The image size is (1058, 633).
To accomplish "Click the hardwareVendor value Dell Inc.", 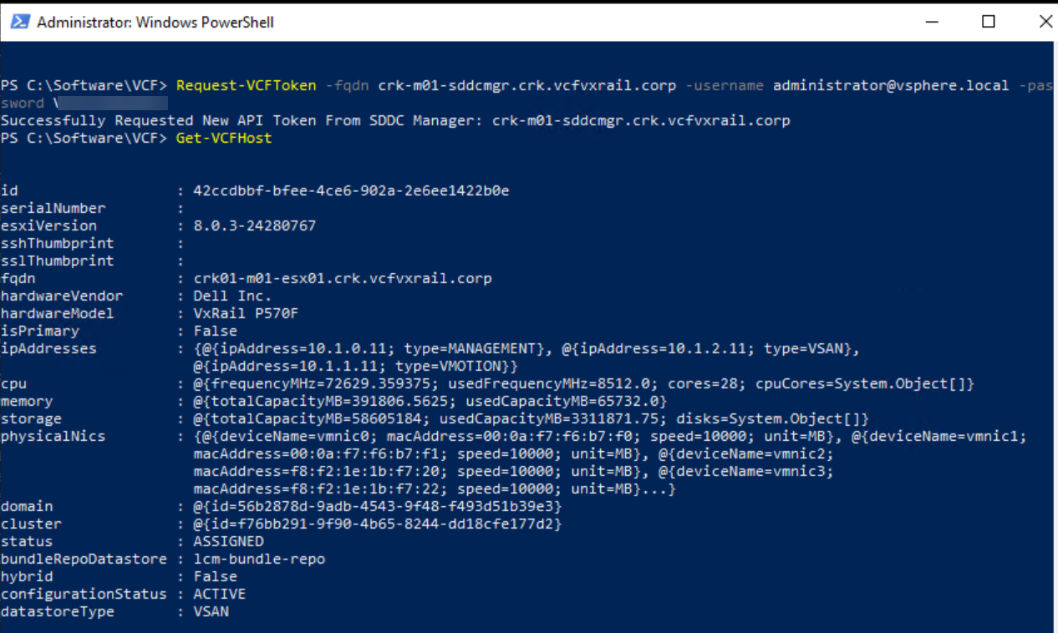I will (x=232, y=296).
